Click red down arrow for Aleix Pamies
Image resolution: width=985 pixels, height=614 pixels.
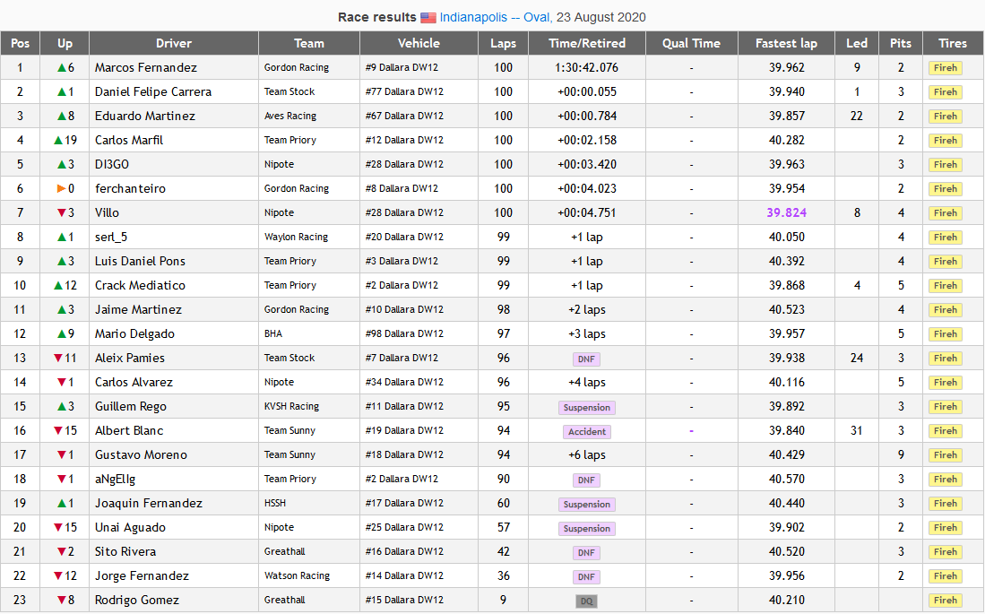(x=57, y=359)
